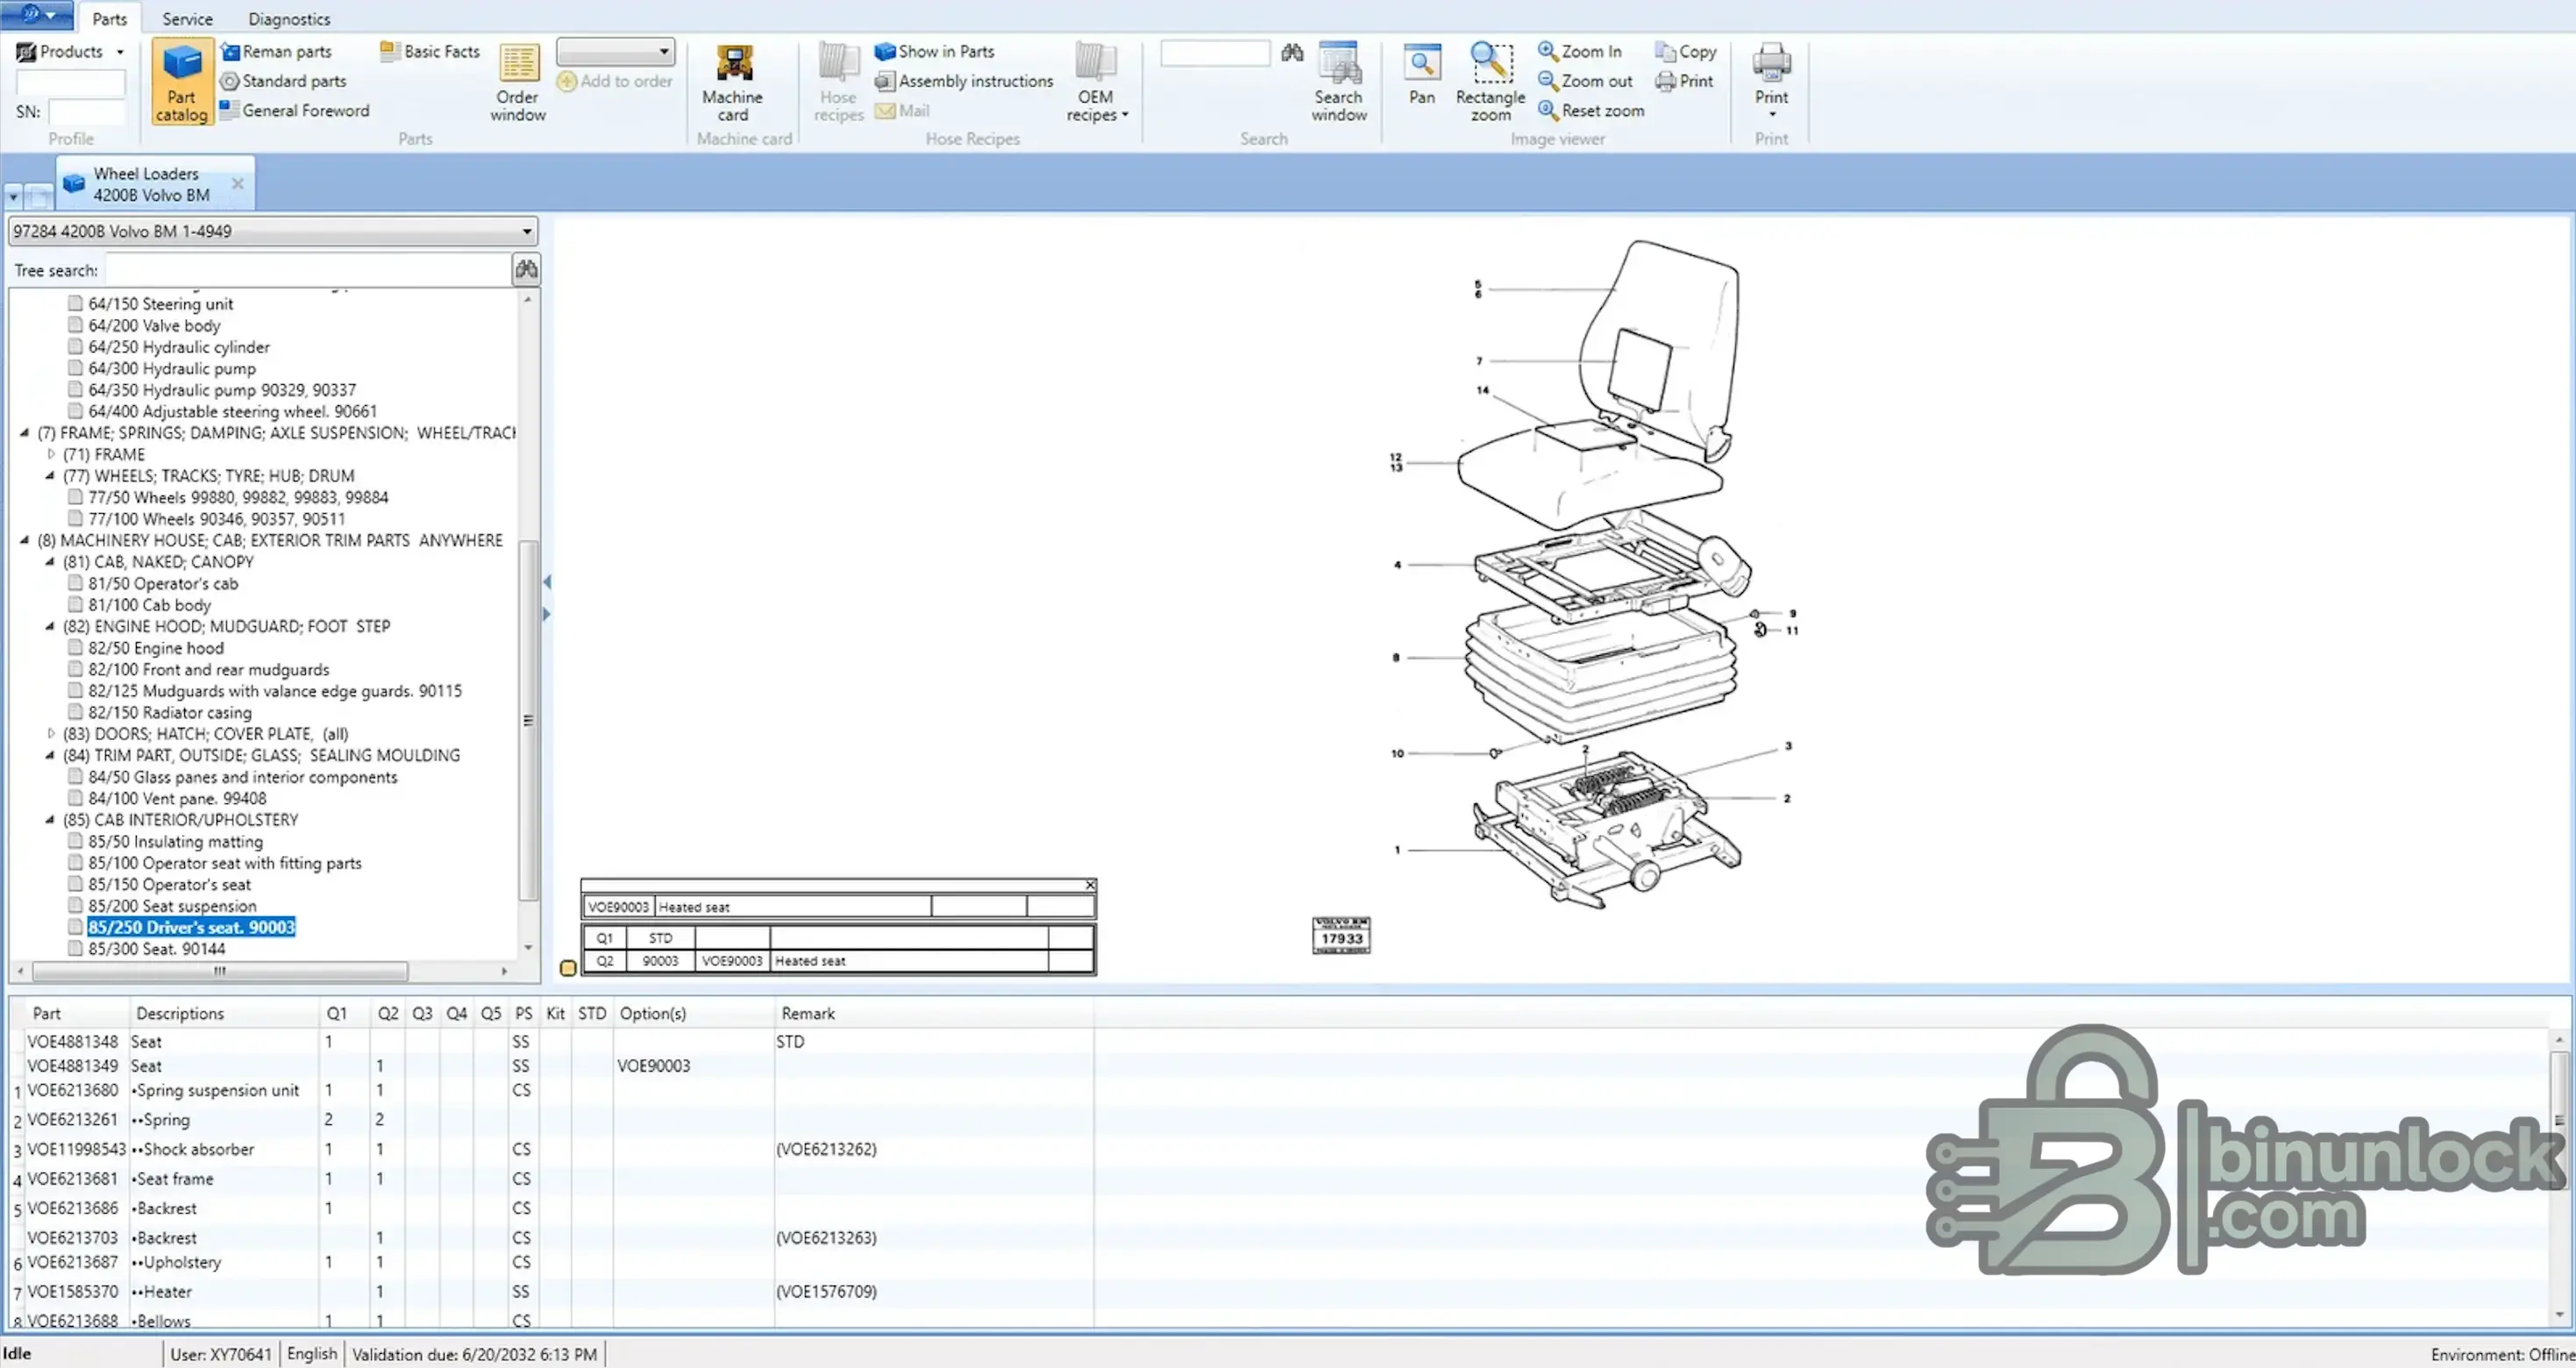The height and width of the screenshot is (1368, 2576).
Task: Select the Pan tool
Action: point(1422,75)
